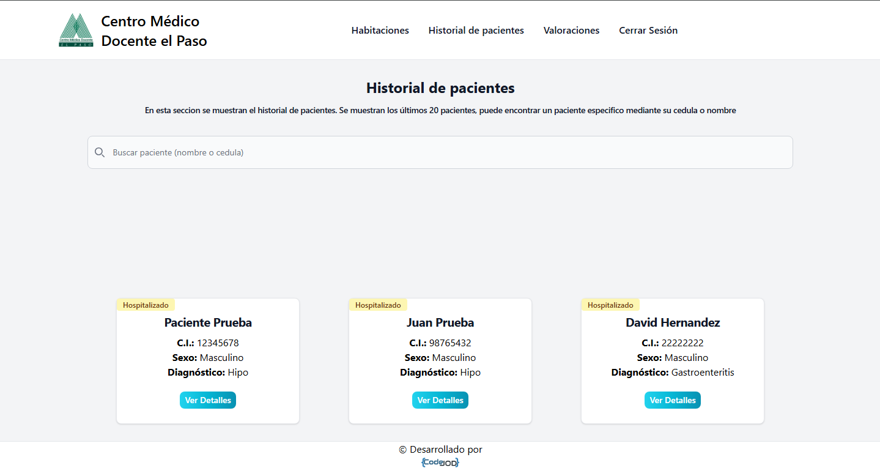Click Hospitalizado badge on Paciente Prueba card
The width and height of the screenshot is (880, 468).
[146, 305]
